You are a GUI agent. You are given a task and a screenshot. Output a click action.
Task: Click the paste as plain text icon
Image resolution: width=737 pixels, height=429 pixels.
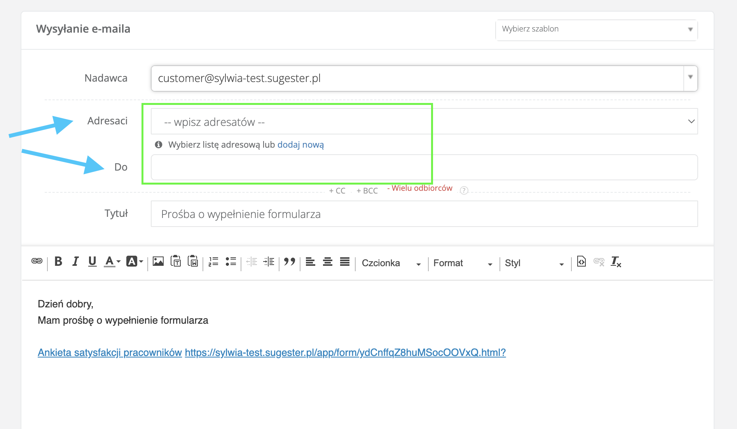(176, 262)
